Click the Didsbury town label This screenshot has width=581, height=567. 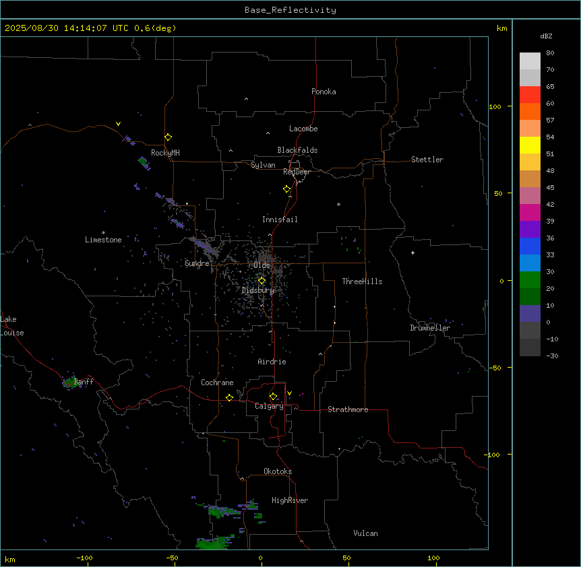coord(257,290)
